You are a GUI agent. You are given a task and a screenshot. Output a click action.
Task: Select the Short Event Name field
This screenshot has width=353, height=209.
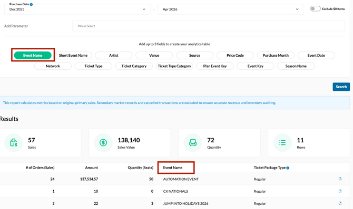pos(73,56)
